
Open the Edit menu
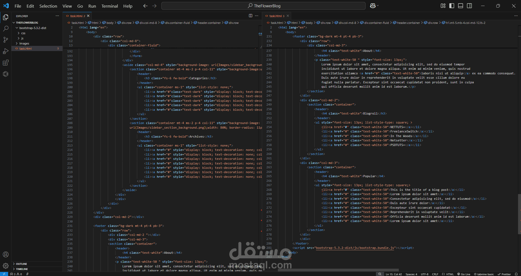(30, 6)
